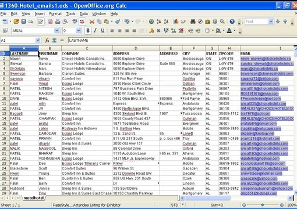297x209 pixels.
Task: Find next with the down arrow icon
Action: pyautogui.click(x=278, y=21)
